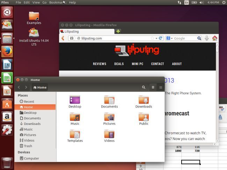Image resolution: width=227 pixels, height=170 pixels.
Task: Open the Music folder
Action: click(x=75, y=117)
